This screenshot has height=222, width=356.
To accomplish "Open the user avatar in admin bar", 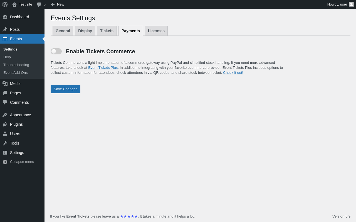I will tap(351, 4).
